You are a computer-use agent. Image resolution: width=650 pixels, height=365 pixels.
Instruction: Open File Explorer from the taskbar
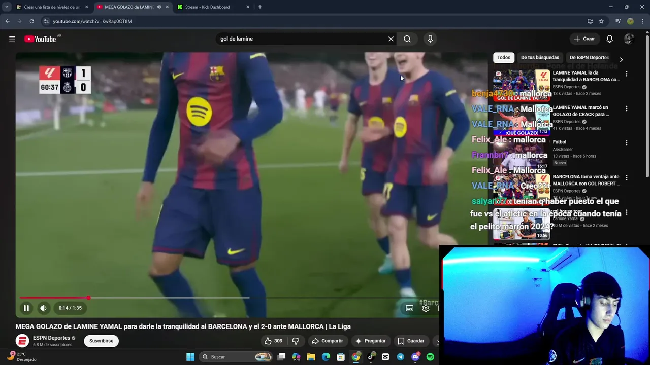311,357
